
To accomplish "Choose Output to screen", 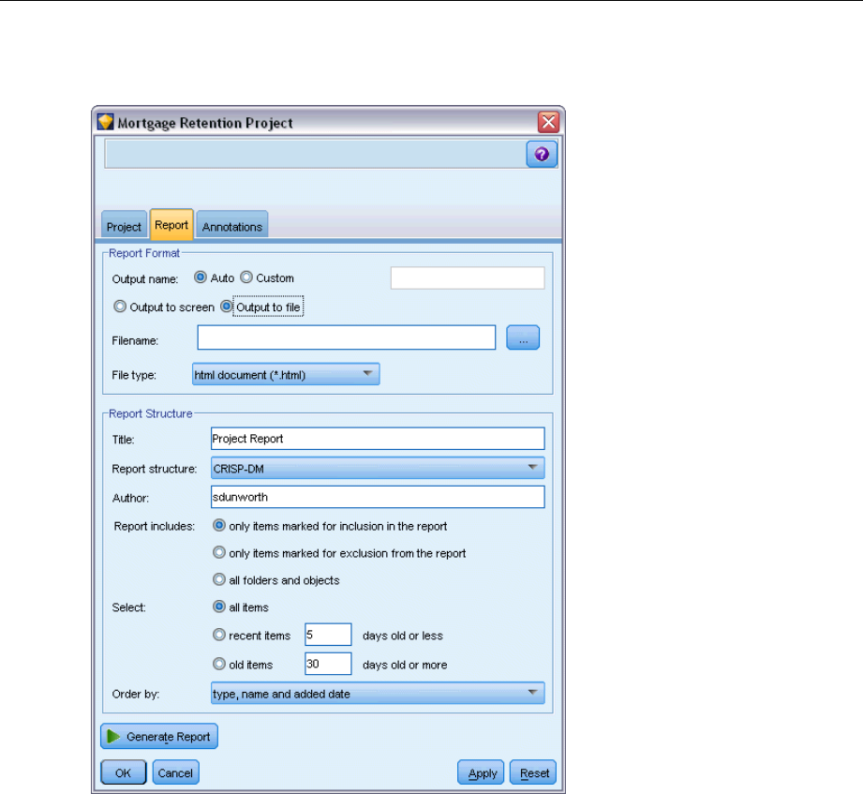I will click(x=119, y=307).
